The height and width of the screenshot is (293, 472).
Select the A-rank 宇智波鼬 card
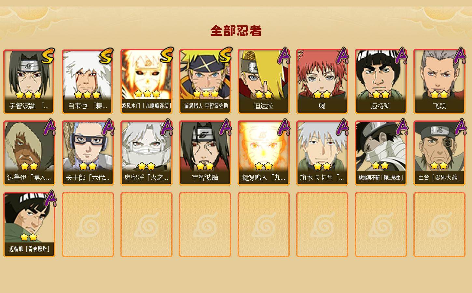[x=205, y=153]
